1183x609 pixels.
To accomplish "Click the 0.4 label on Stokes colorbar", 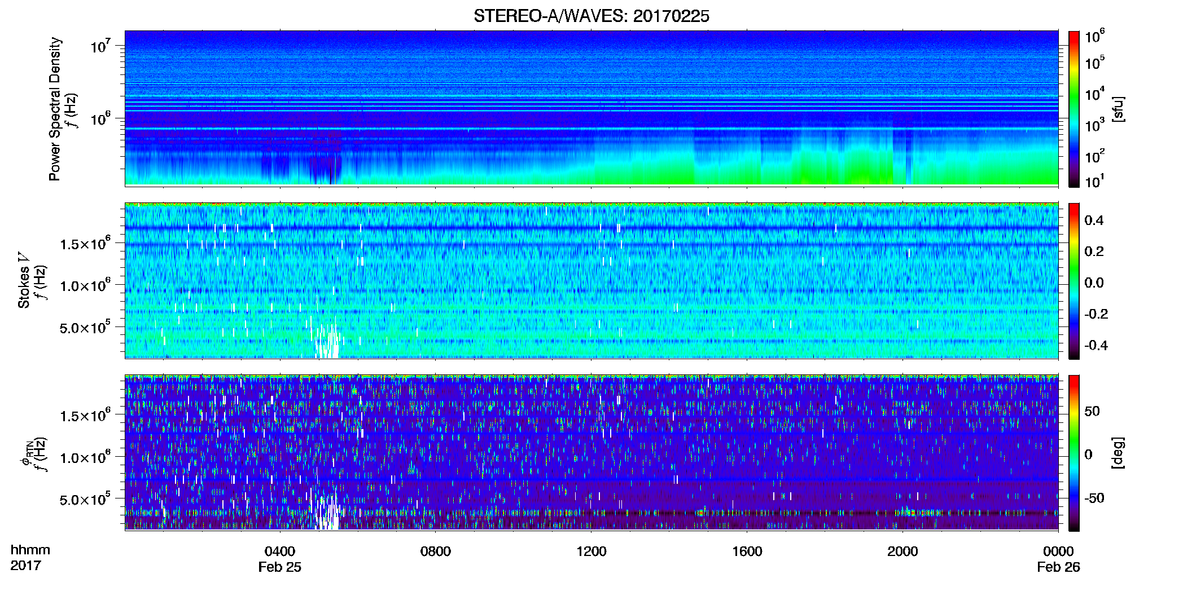I will (1094, 220).
